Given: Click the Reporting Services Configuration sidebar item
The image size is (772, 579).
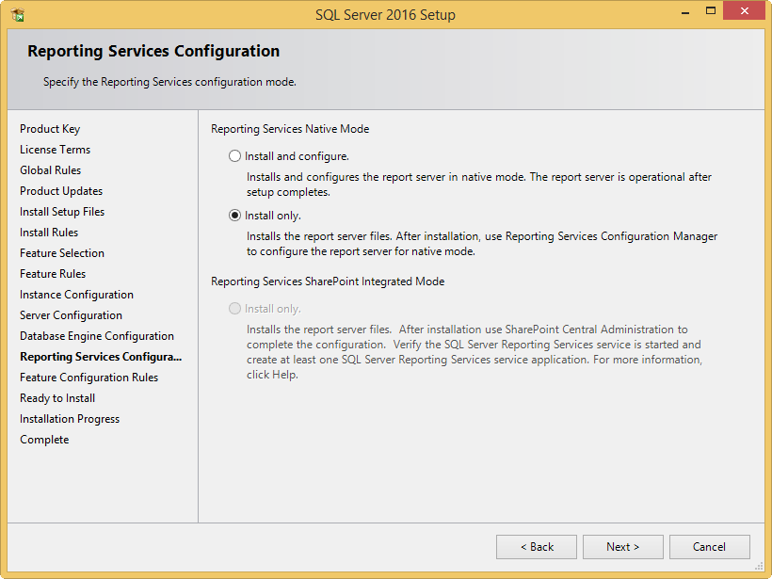Looking at the screenshot, I should (x=101, y=357).
